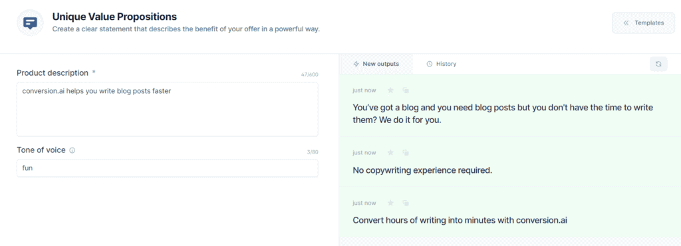Star the 'Convert hours of writing' output
681x246 pixels.
pyautogui.click(x=390, y=203)
